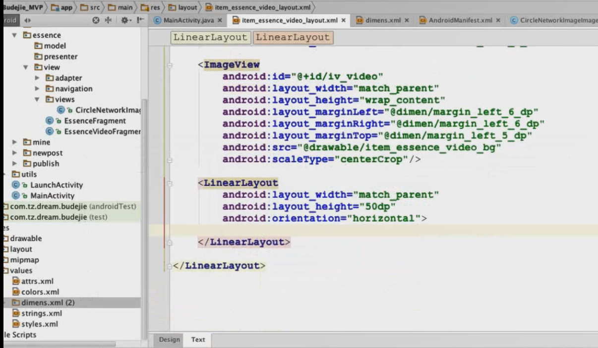Switch to the MainActivity.java tab
This screenshot has height=348, width=598.
(x=188, y=20)
